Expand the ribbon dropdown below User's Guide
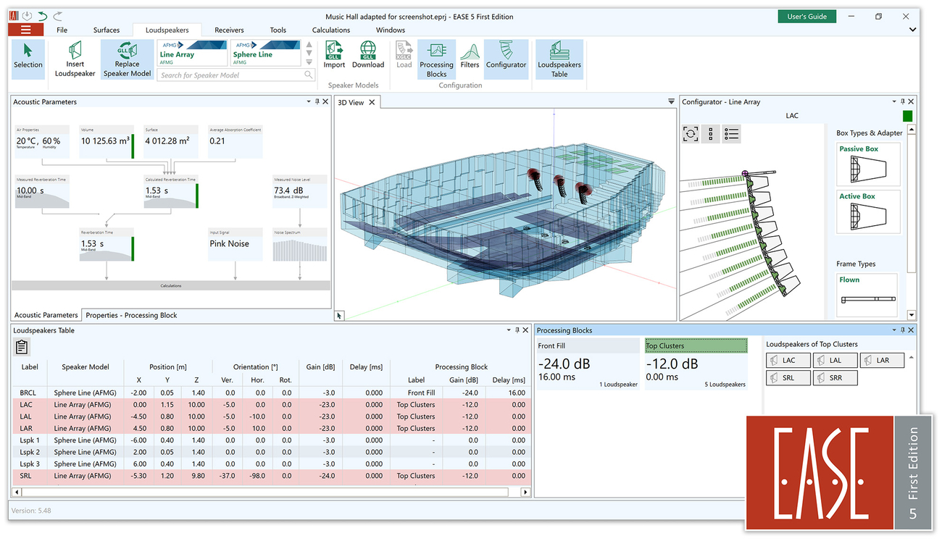The height and width of the screenshot is (541, 942). click(912, 30)
